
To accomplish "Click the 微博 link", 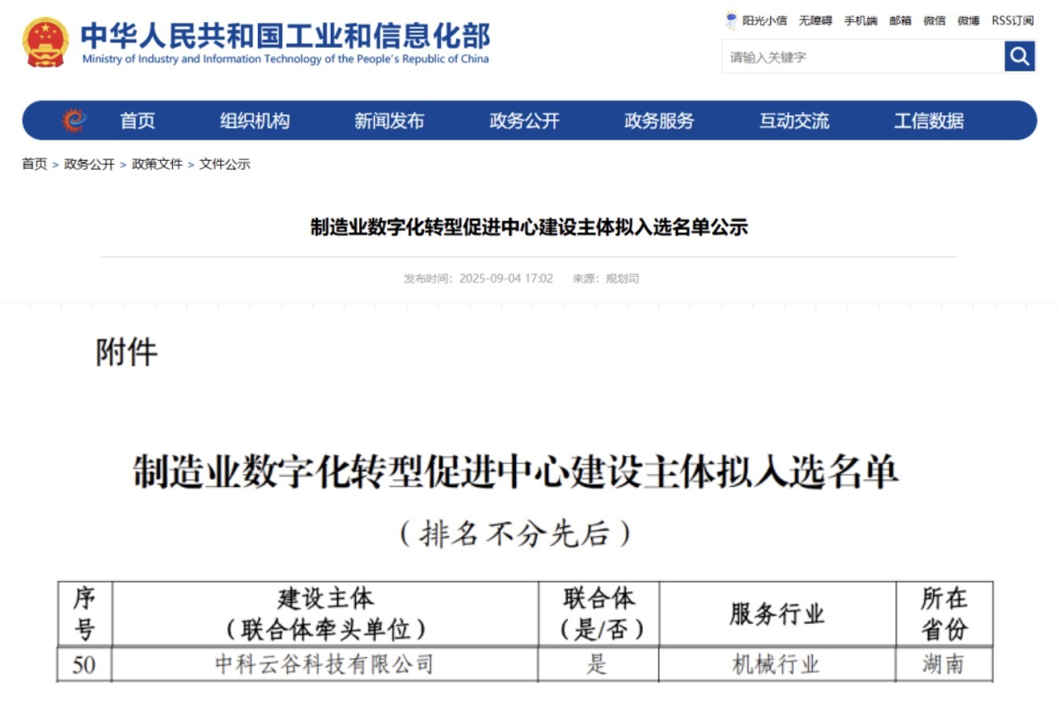I will [x=968, y=20].
